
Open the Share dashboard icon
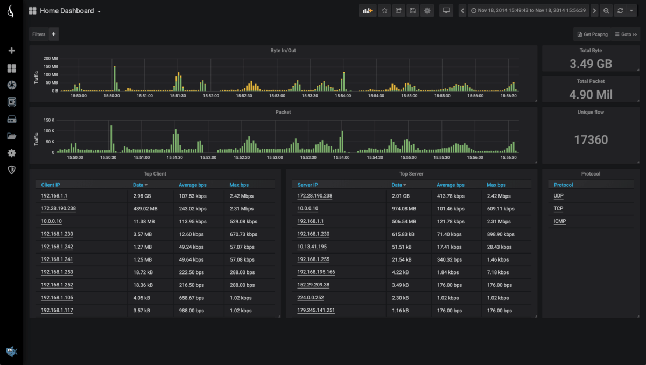[x=399, y=10]
